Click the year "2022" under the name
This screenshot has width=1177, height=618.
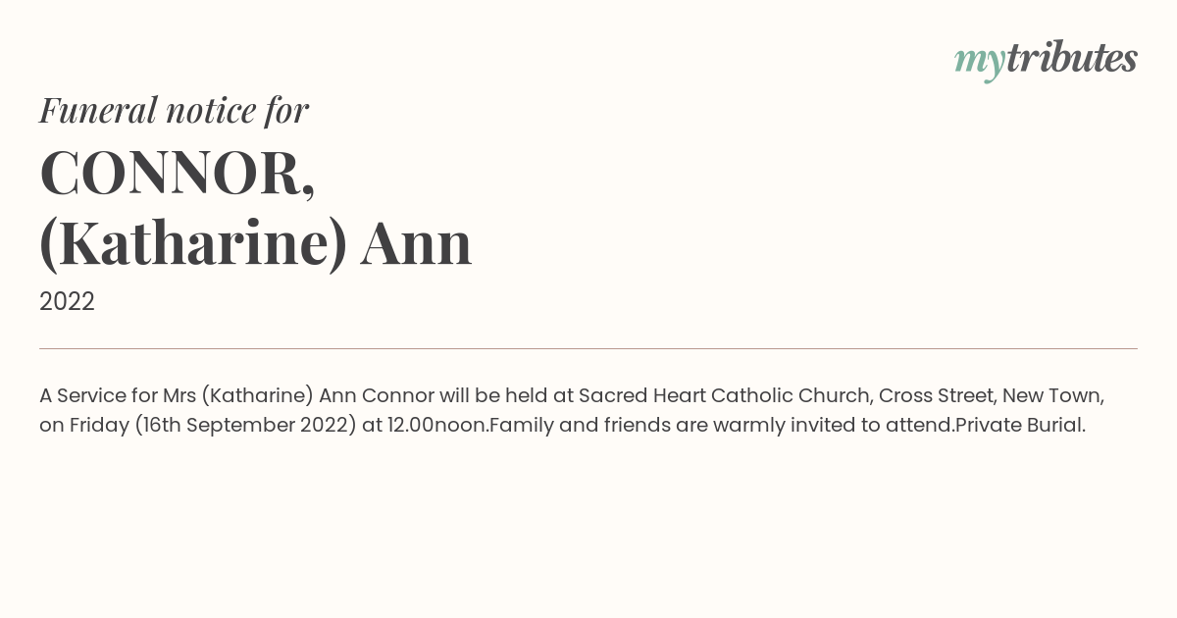pos(67,302)
